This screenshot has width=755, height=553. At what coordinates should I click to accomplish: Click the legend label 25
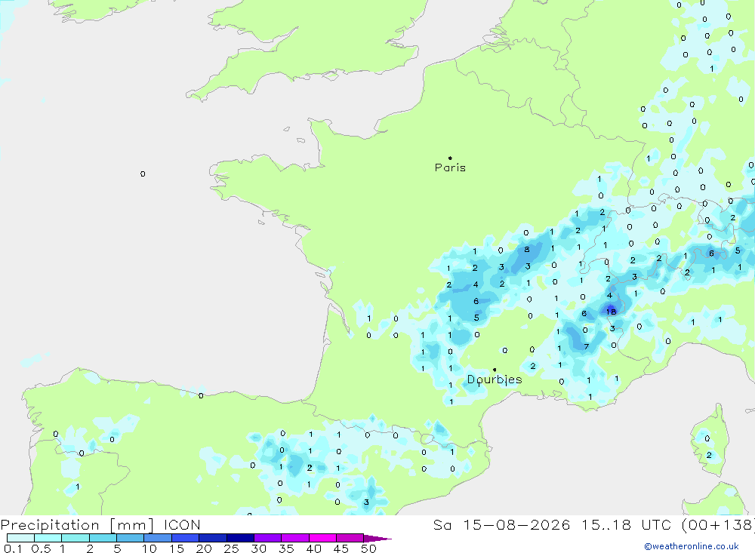(x=231, y=548)
